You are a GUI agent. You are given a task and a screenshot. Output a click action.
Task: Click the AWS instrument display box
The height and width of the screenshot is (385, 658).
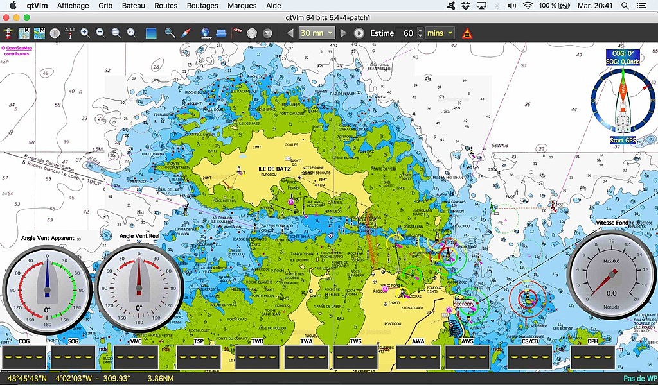click(468, 357)
